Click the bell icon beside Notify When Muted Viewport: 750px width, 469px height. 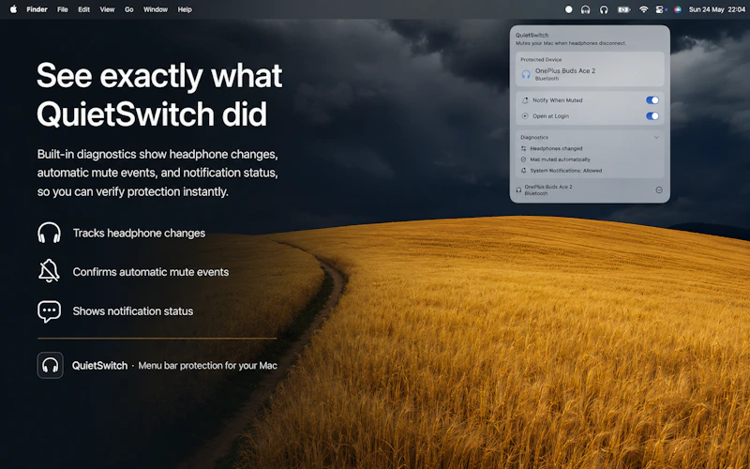525,100
